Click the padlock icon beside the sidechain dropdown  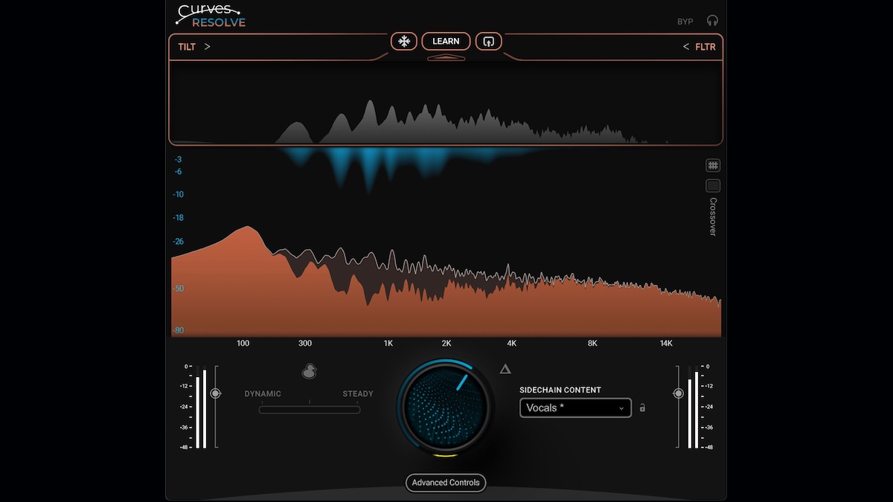coord(641,408)
